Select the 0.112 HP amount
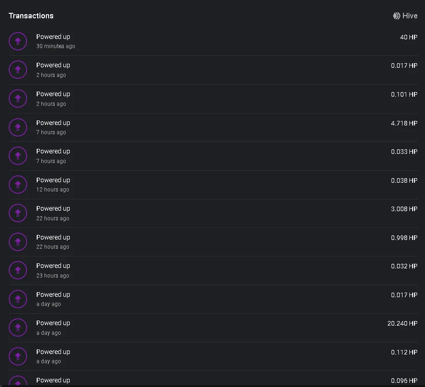The width and height of the screenshot is (425, 387). click(404, 352)
